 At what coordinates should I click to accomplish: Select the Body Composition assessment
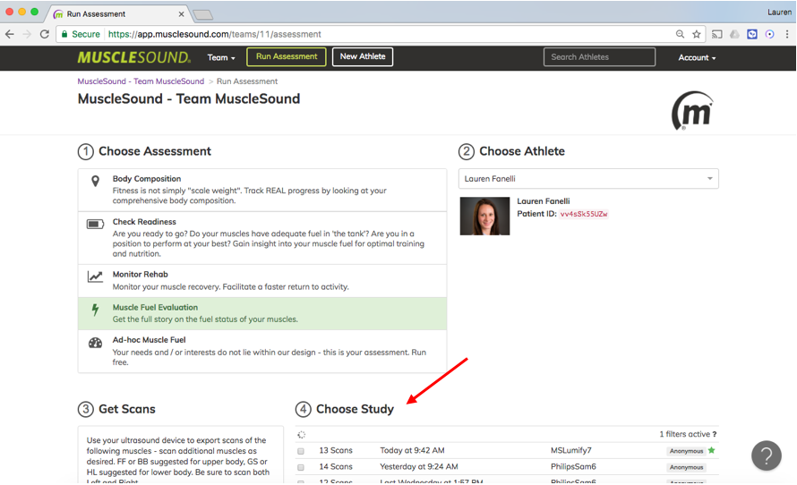click(x=262, y=190)
